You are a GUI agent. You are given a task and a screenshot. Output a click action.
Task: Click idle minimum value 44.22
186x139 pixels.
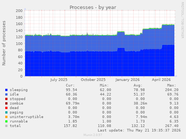(x=106, y=94)
